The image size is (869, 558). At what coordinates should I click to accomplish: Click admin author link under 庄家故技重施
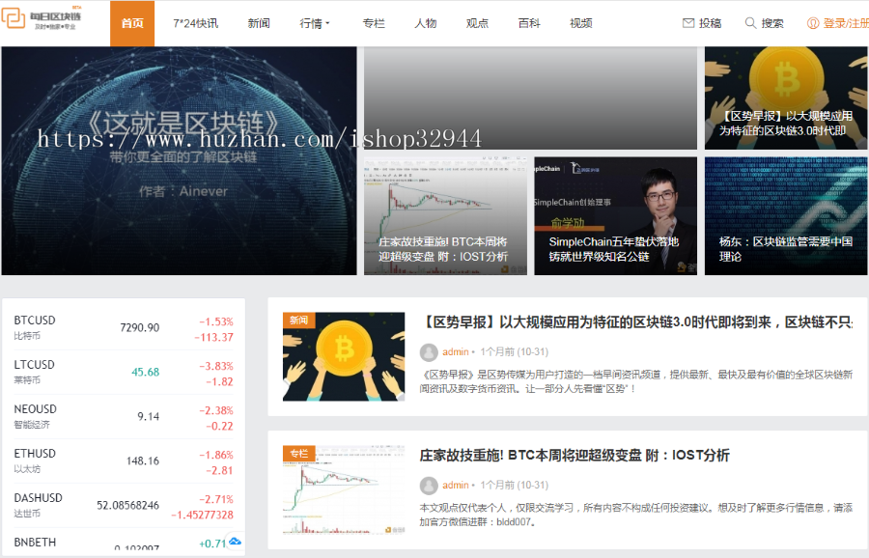456,486
